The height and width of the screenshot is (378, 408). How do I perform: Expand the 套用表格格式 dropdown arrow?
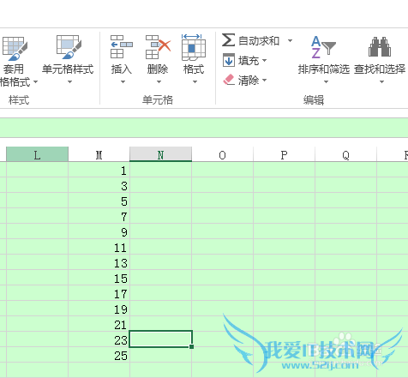[x=35, y=82]
